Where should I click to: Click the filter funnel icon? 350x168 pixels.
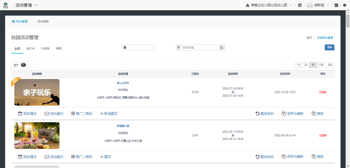179,48
